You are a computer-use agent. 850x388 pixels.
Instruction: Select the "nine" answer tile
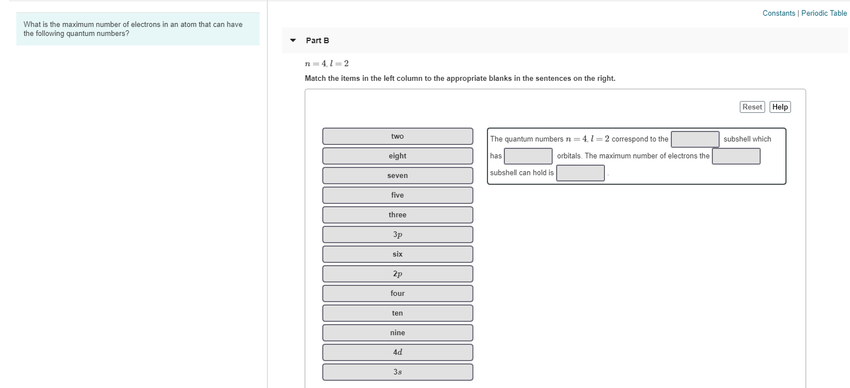click(397, 332)
